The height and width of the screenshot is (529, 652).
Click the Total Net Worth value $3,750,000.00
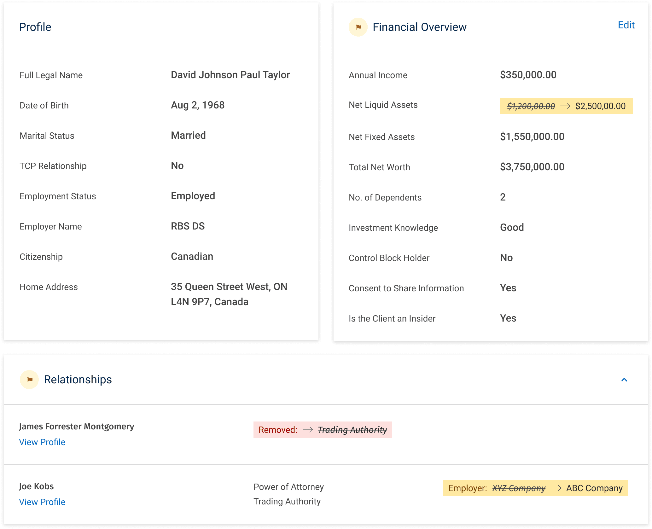point(532,167)
